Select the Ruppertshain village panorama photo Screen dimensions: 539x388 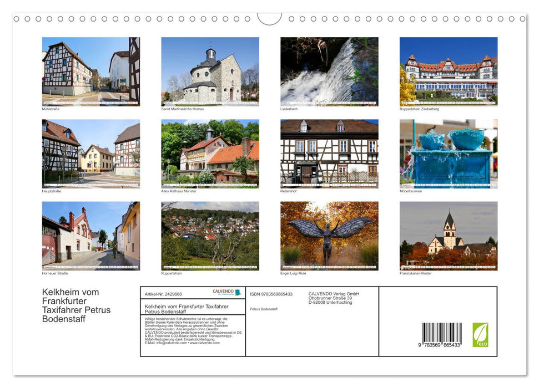pos(210,236)
